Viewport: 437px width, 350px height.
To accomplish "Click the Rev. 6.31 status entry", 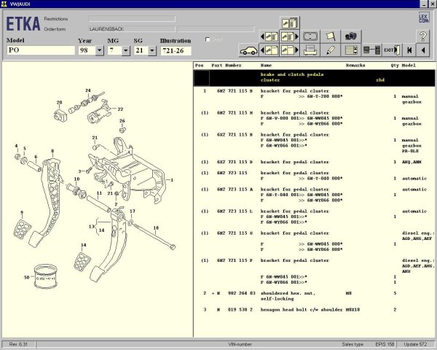I will pyautogui.click(x=18, y=344).
